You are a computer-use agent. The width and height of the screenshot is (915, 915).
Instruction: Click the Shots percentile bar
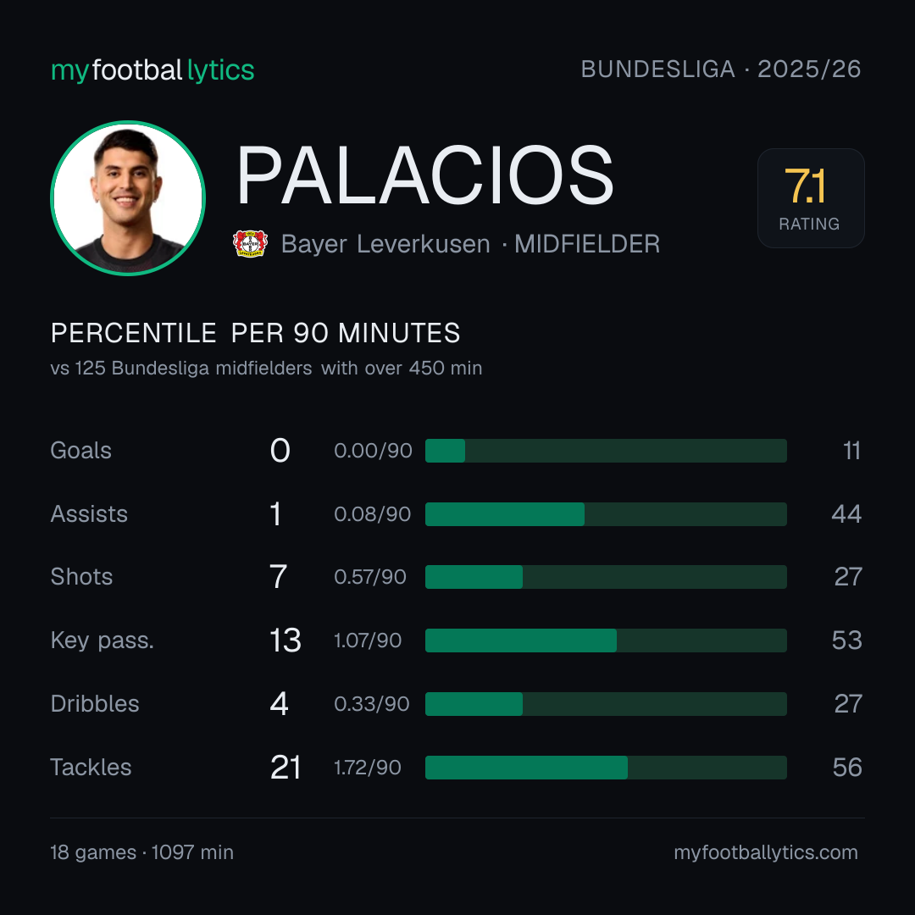606,577
